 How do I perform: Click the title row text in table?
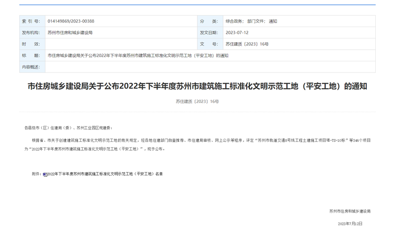click(138, 56)
